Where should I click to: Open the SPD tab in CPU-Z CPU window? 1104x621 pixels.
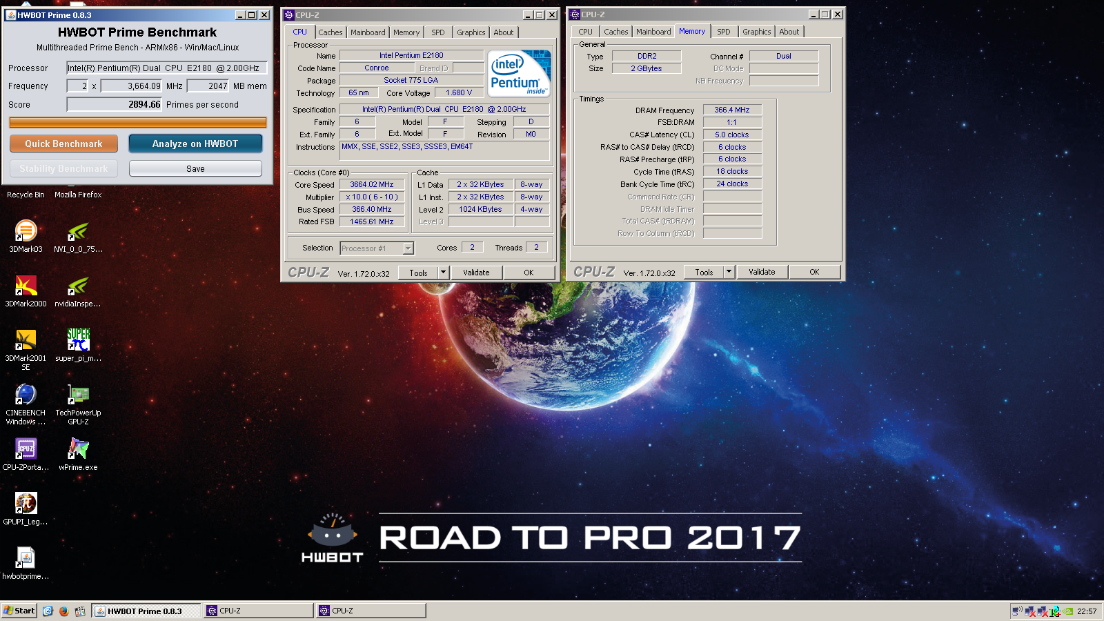pos(438,32)
